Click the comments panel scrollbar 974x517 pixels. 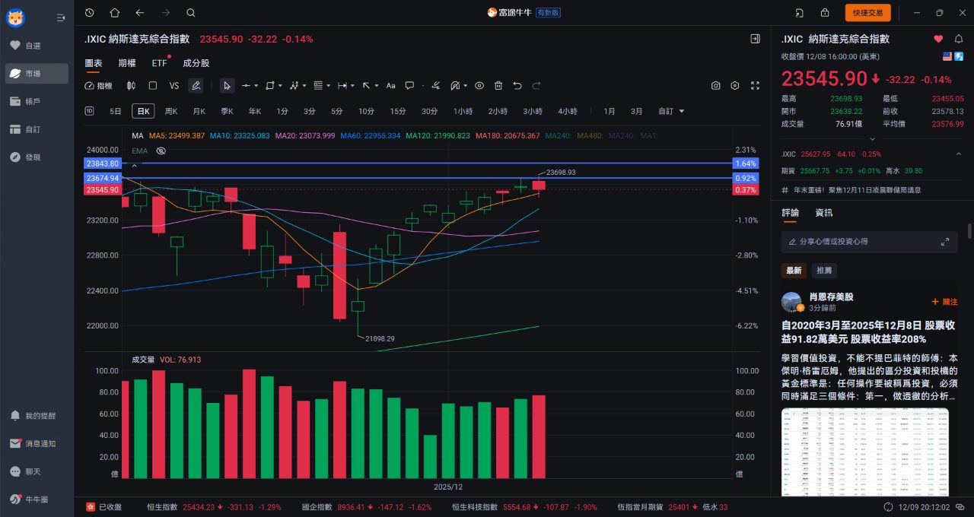[x=969, y=231]
